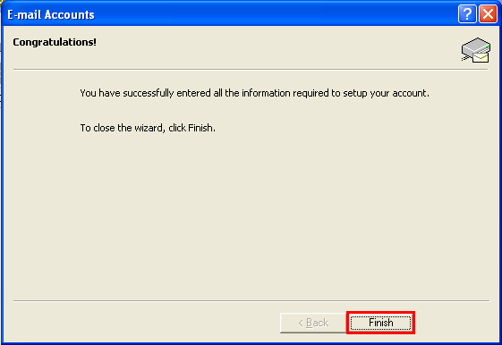Screen dimensions: 502x345
Task: Close the E-mail Accounts dialog
Action: [x=488, y=14]
